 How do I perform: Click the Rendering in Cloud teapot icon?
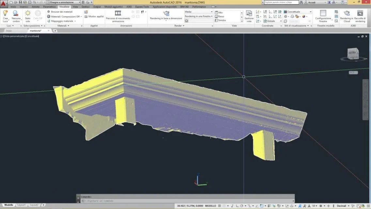[347, 13]
